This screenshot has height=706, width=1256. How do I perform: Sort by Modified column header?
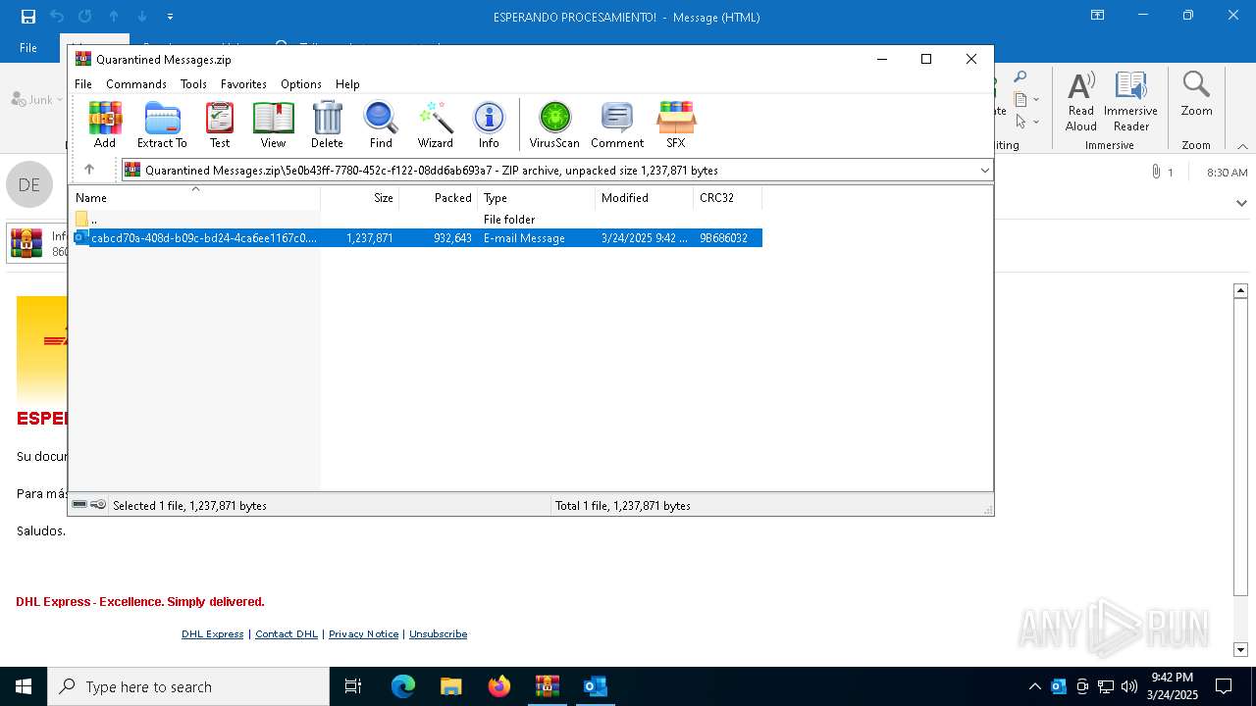pyautogui.click(x=645, y=198)
